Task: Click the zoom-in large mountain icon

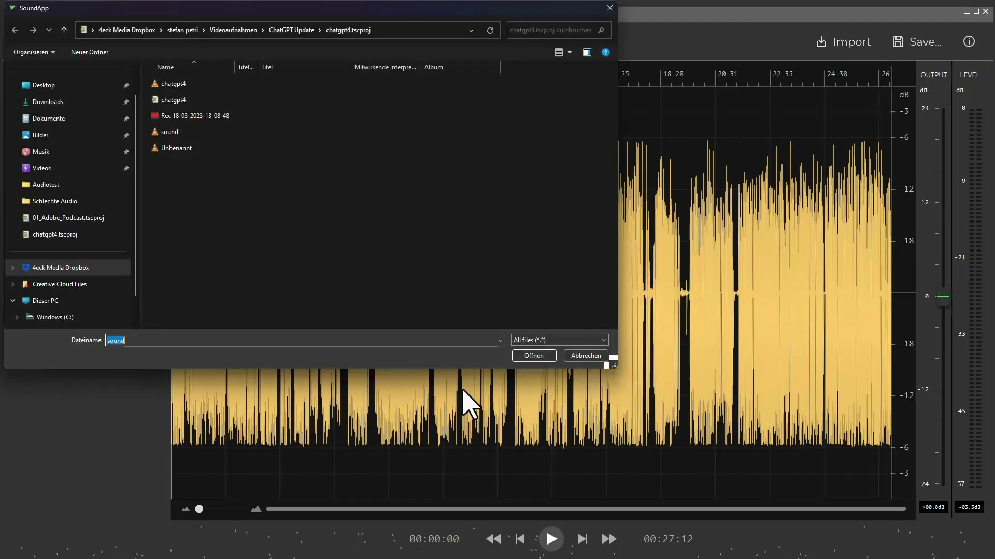Action: [x=256, y=509]
